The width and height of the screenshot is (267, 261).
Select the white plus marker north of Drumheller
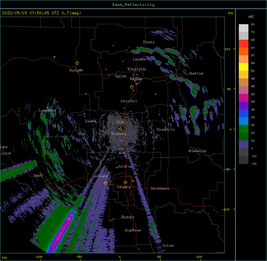[190, 116]
